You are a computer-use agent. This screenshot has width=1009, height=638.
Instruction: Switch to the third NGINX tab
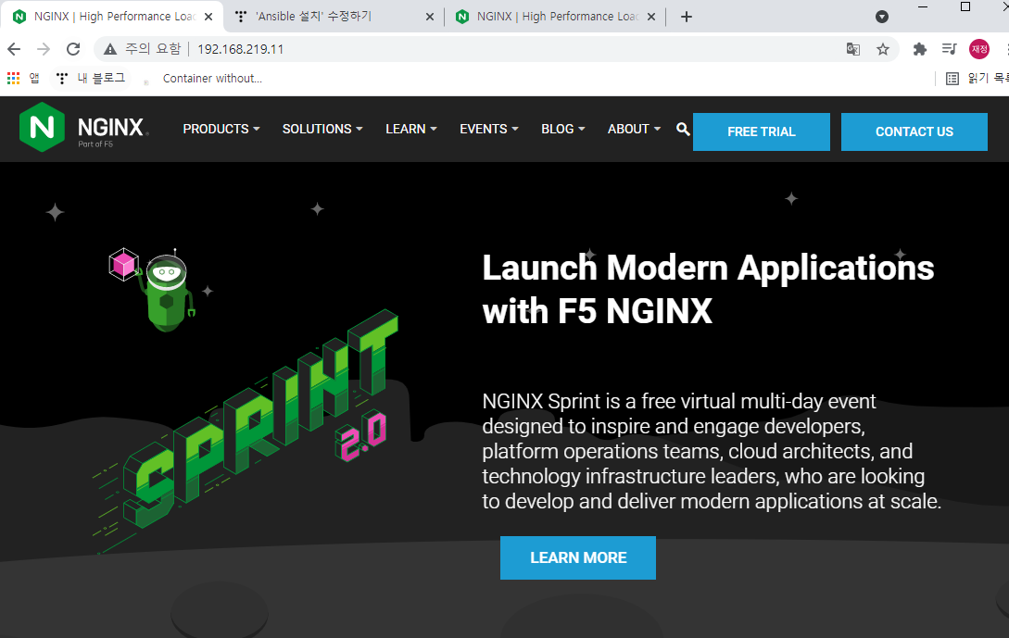pyautogui.click(x=556, y=17)
